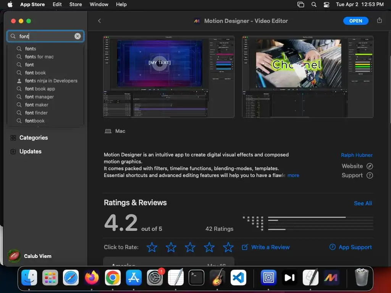
Task: Open the App Store menu
Action: 32,5
